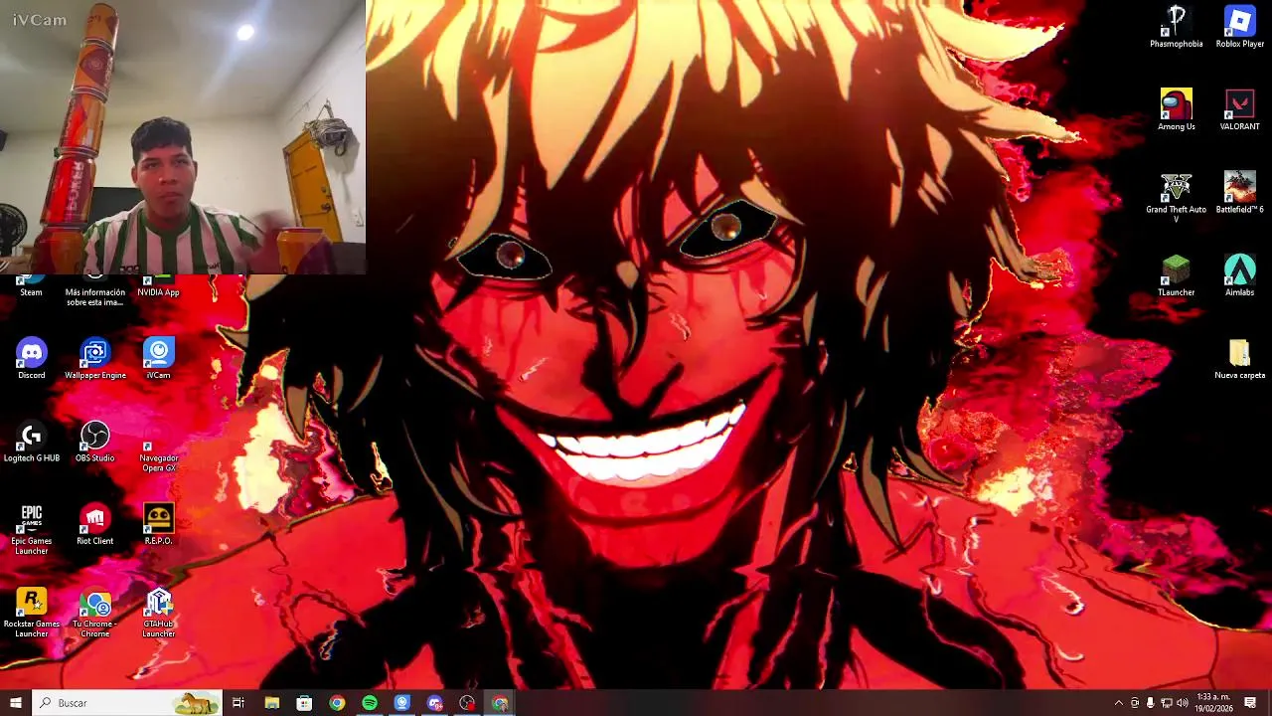
Task: Click the iVCam webcam preview overlay
Action: [x=183, y=136]
